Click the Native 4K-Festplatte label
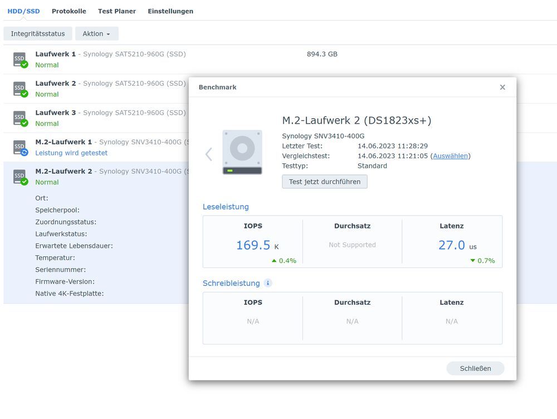This screenshot has width=557, height=419. tap(69, 294)
